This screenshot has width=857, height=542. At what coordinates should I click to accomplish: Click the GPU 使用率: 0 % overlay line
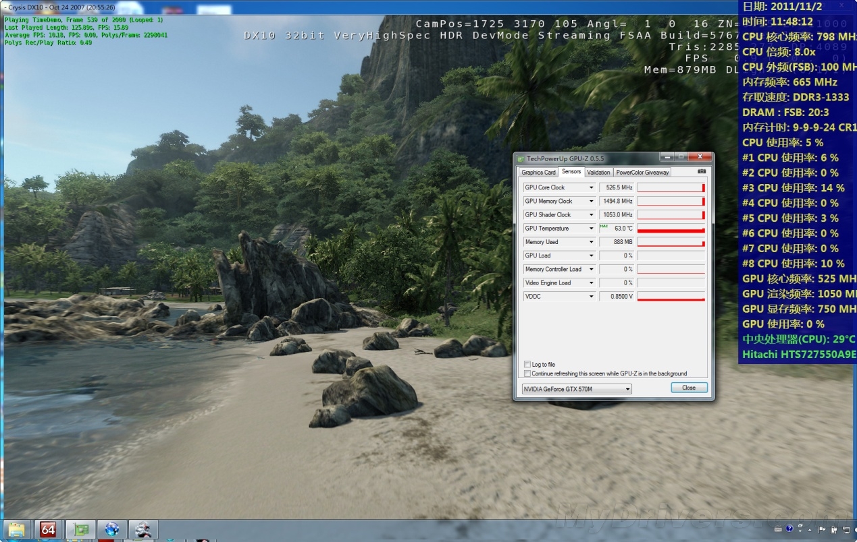click(783, 324)
